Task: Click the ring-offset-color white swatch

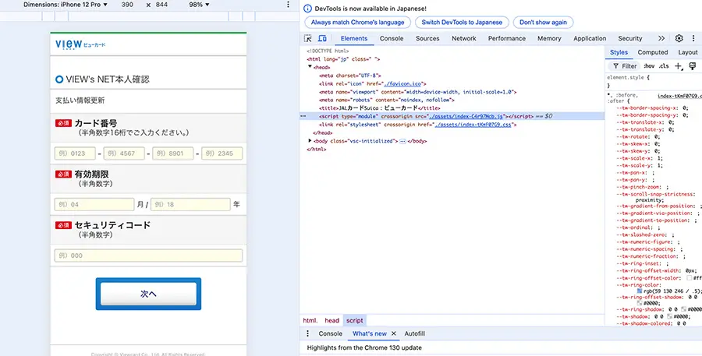Action: point(690,278)
